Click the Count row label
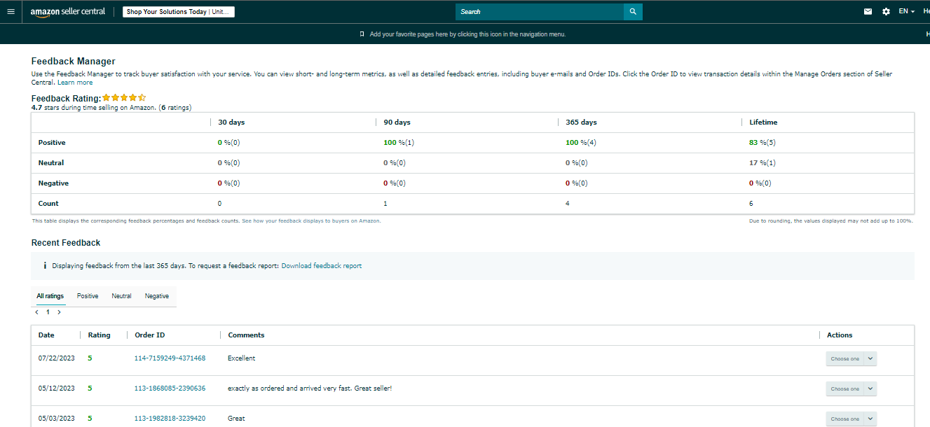930x427 pixels. pyautogui.click(x=48, y=204)
